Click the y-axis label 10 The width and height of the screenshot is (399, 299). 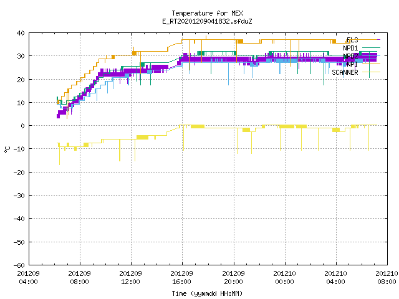[x=21, y=103]
